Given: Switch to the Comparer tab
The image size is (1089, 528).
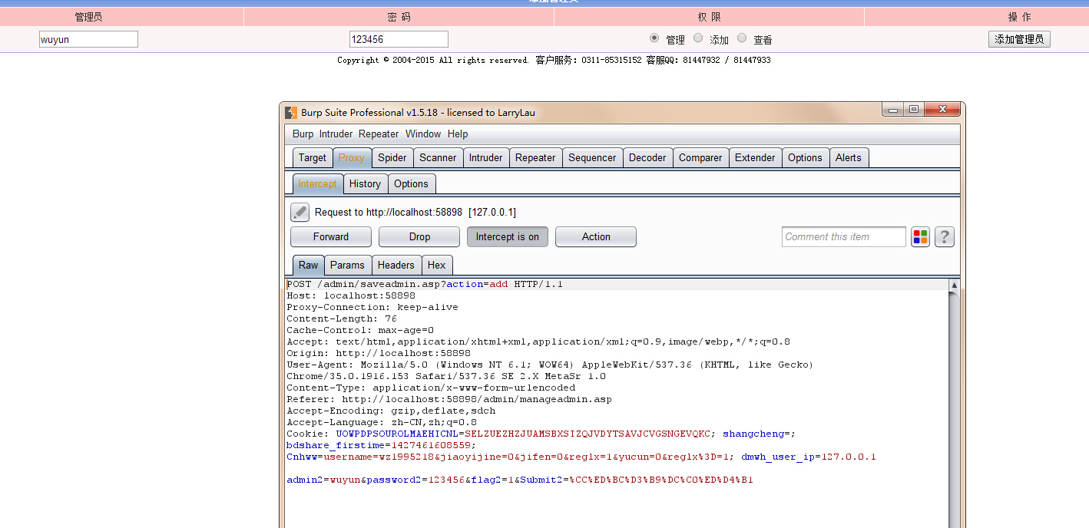Looking at the screenshot, I should point(700,158).
